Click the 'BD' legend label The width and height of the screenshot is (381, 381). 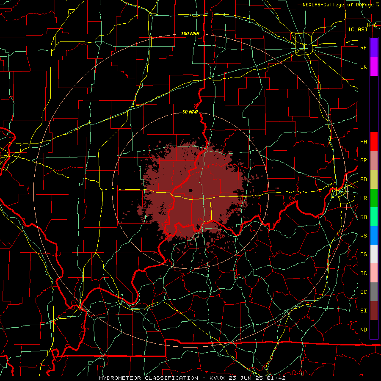(x=363, y=179)
